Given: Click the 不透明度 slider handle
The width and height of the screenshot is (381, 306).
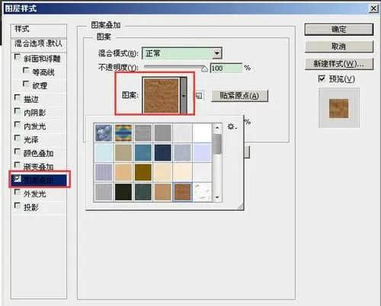Looking at the screenshot, I should [x=204, y=69].
